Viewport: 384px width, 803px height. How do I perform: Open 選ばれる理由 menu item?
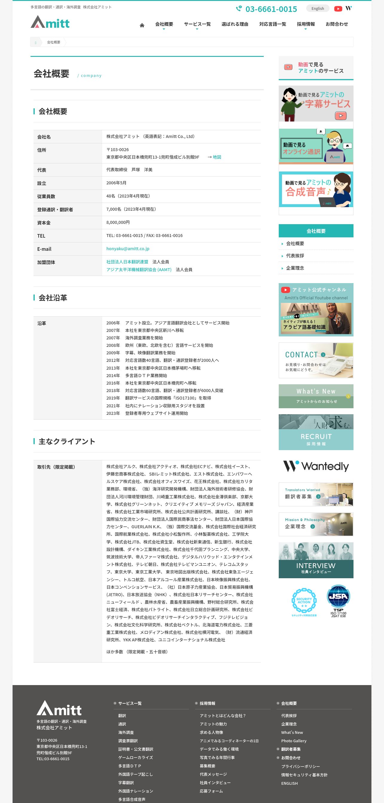pyautogui.click(x=235, y=24)
